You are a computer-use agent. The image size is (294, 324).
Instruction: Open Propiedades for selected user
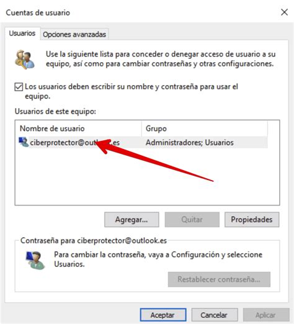(252, 220)
